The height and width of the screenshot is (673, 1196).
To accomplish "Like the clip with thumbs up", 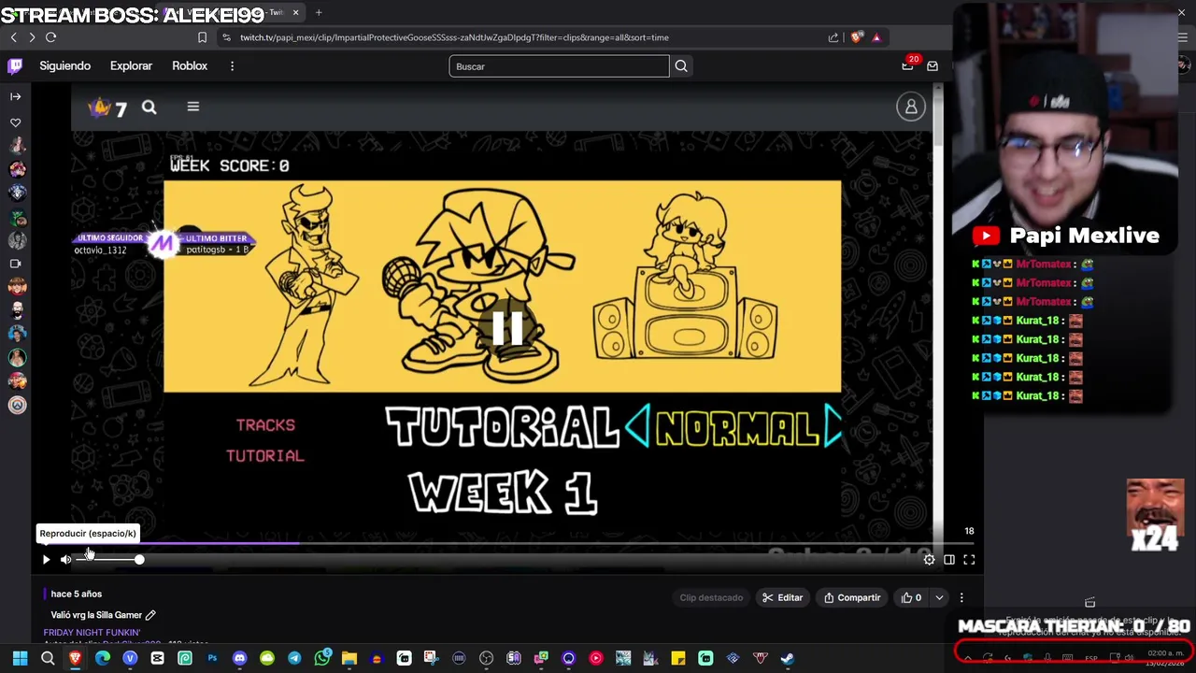I will tap(911, 597).
